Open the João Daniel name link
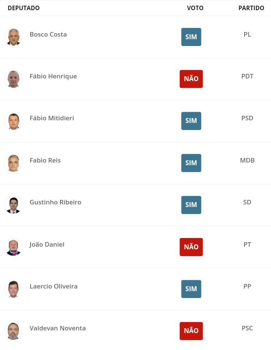The image size is (271, 350). click(x=47, y=244)
